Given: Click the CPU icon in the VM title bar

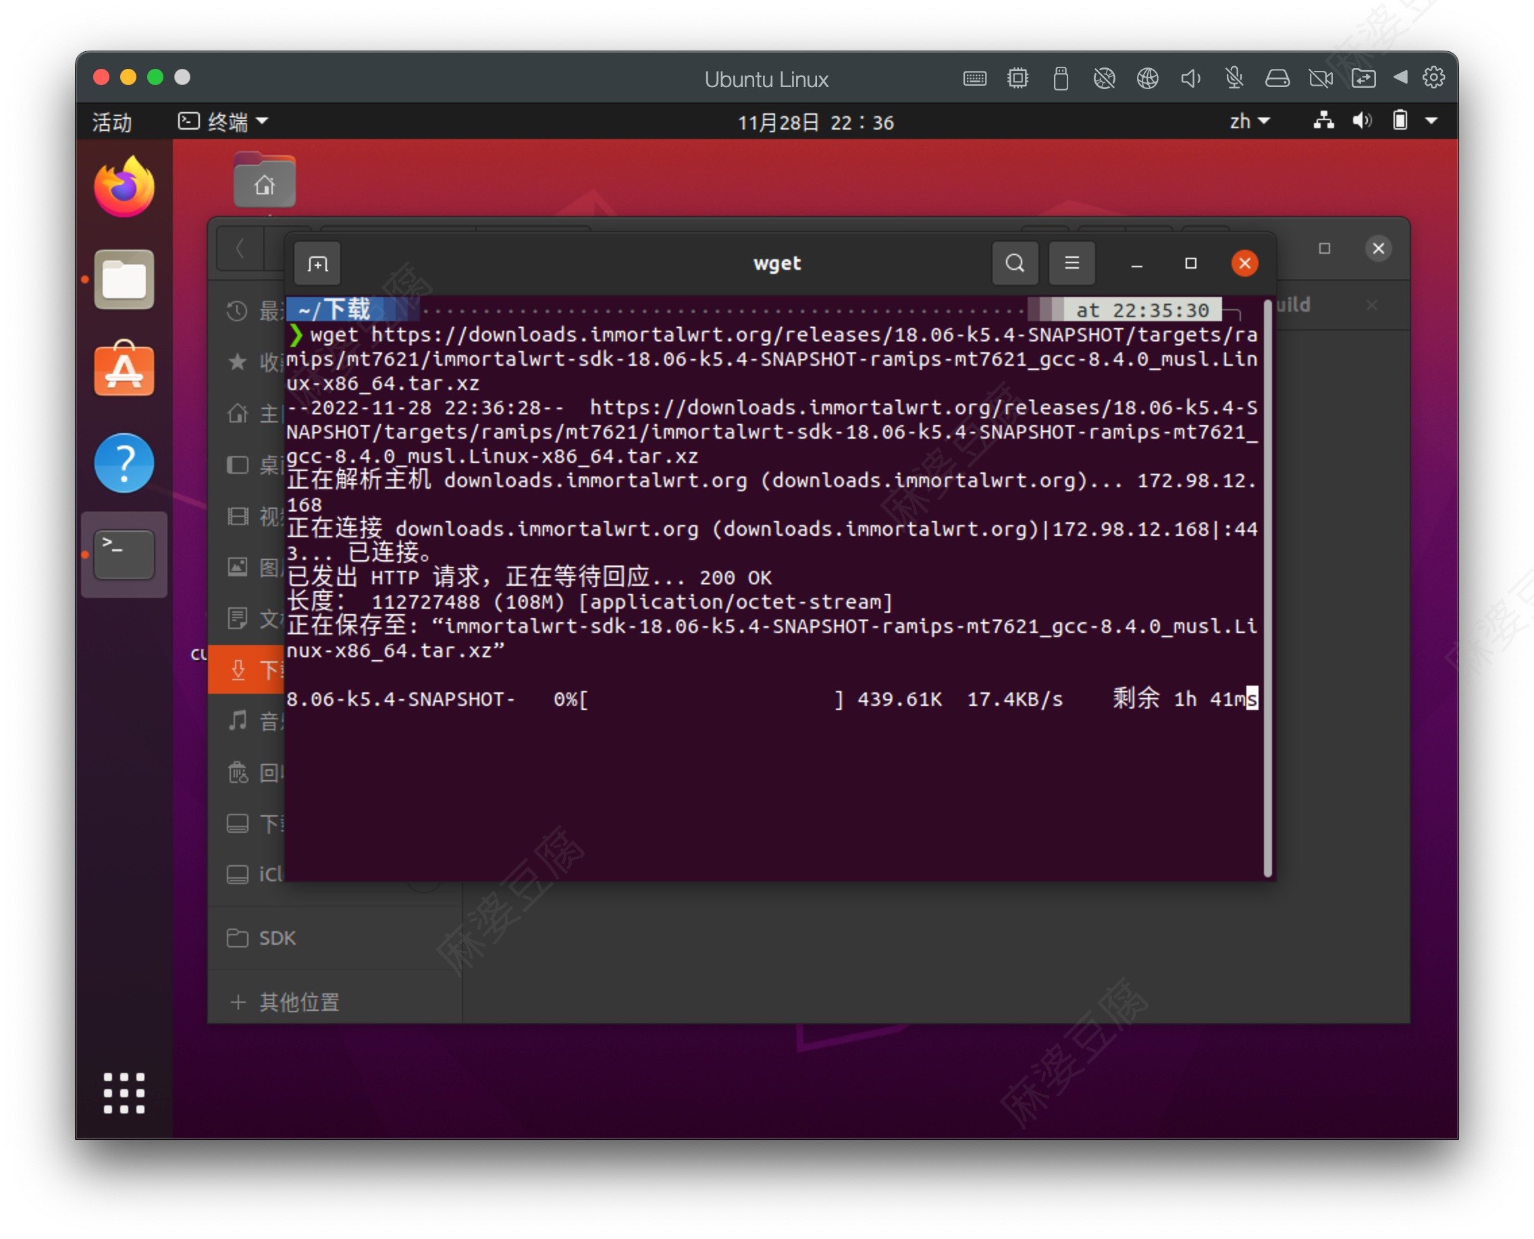Looking at the screenshot, I should 1017,78.
